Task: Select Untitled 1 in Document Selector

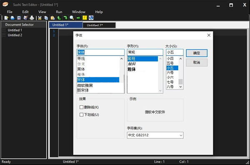Action: (x=15, y=30)
